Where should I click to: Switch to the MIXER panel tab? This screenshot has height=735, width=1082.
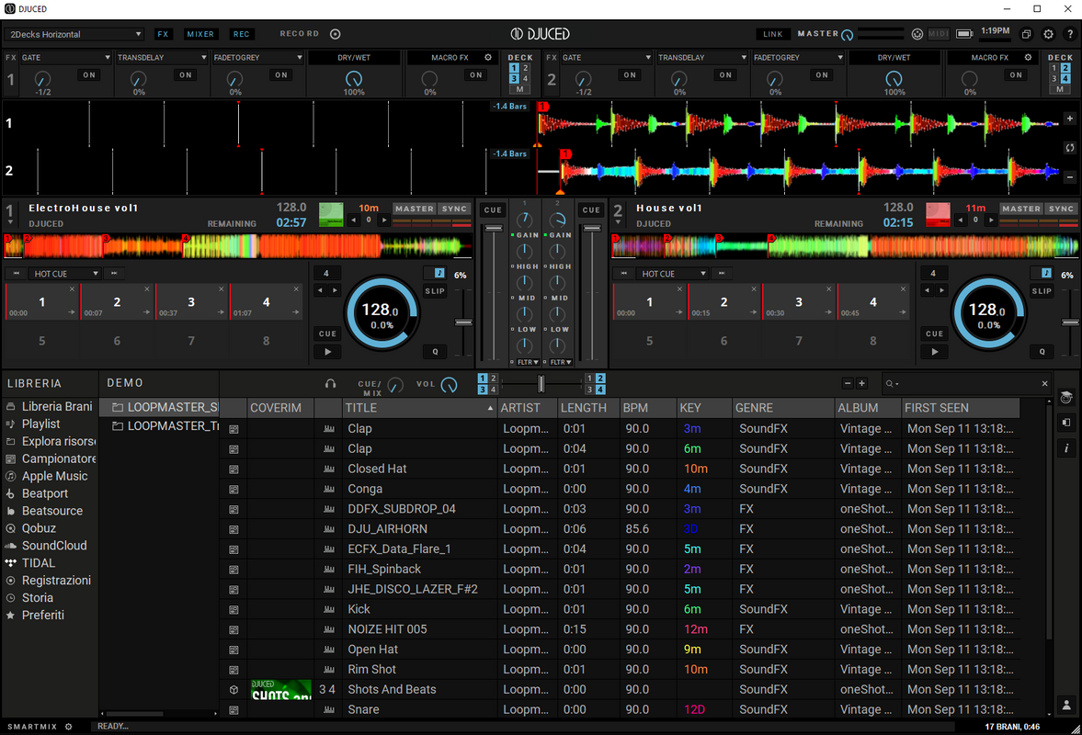pos(200,34)
